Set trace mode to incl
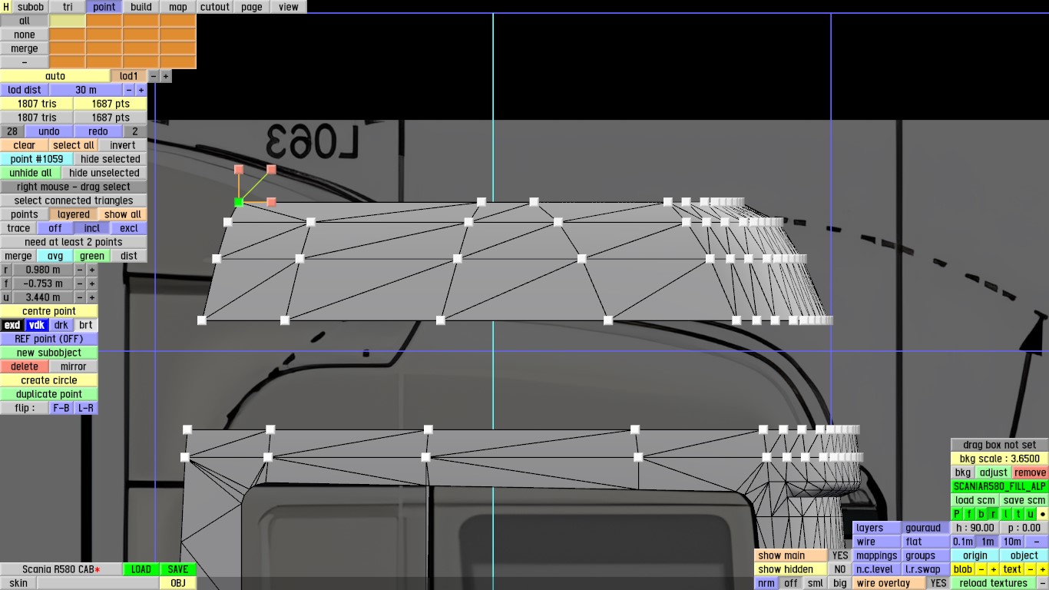The width and height of the screenshot is (1049, 590). 92,228
